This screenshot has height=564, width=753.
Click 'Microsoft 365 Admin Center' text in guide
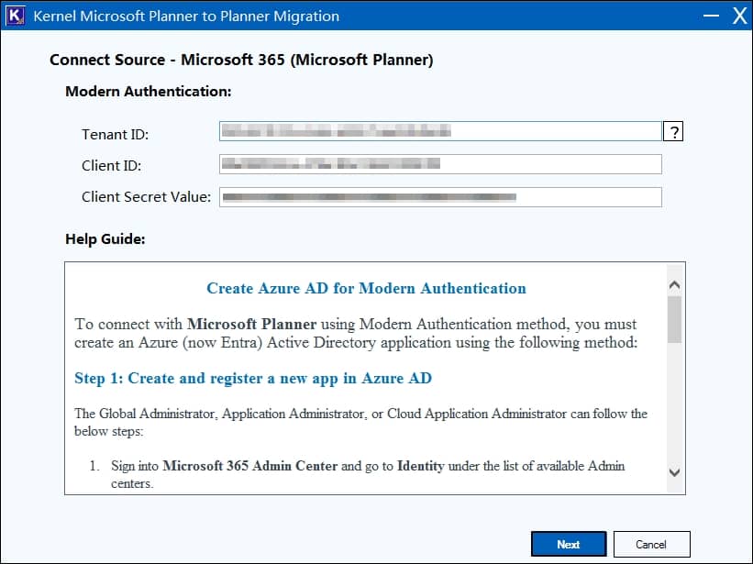250,466
